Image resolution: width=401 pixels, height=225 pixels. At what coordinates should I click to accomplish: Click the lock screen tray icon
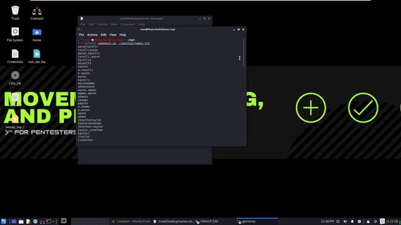coord(368,221)
